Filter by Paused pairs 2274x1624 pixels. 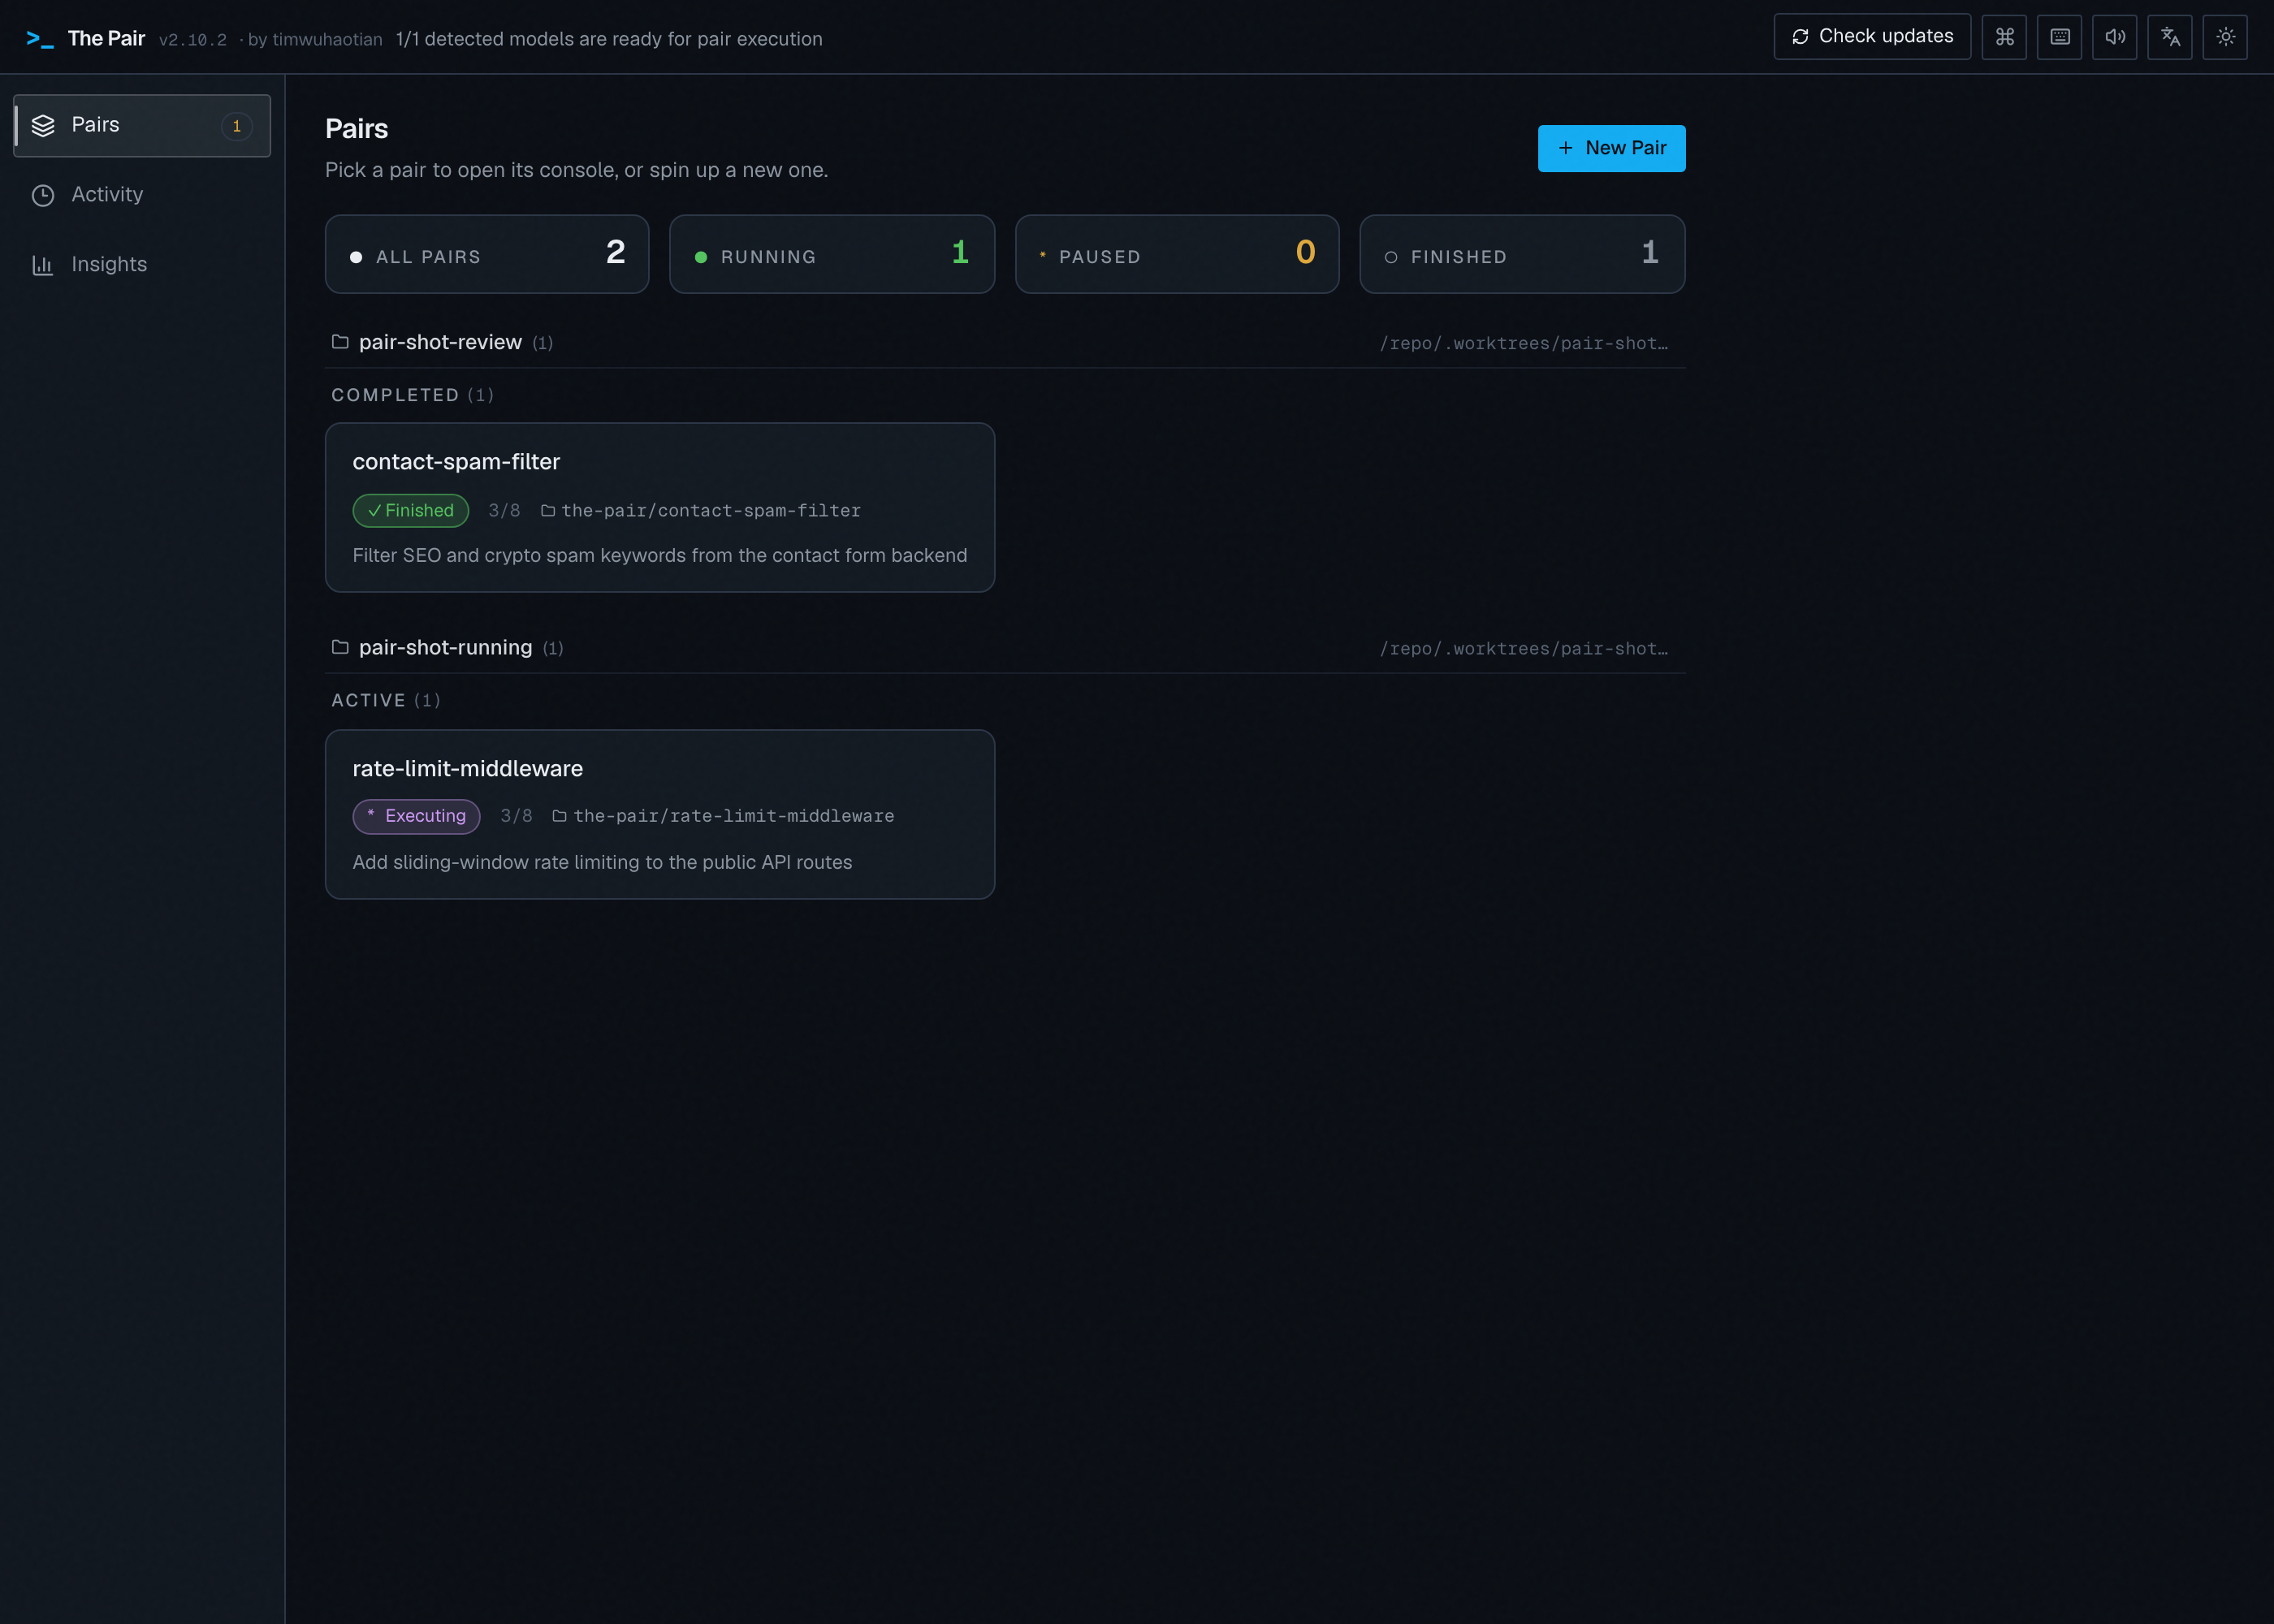click(x=1177, y=254)
